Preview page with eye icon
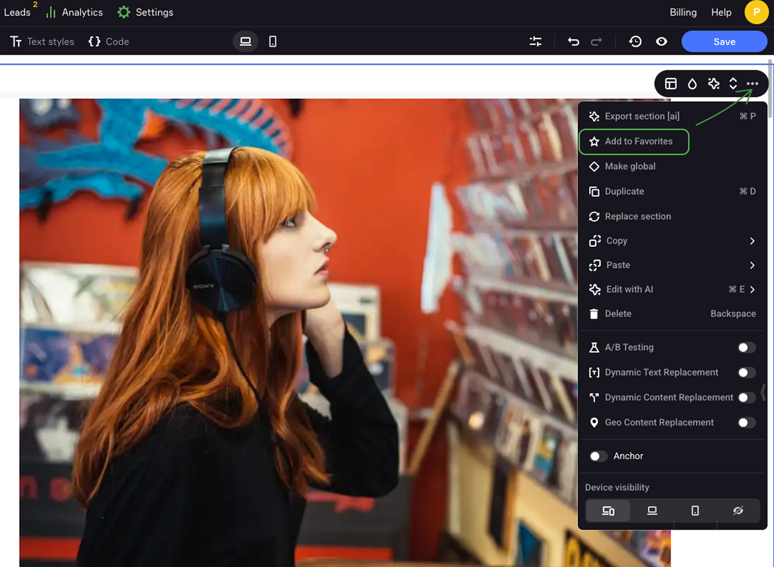 point(661,41)
